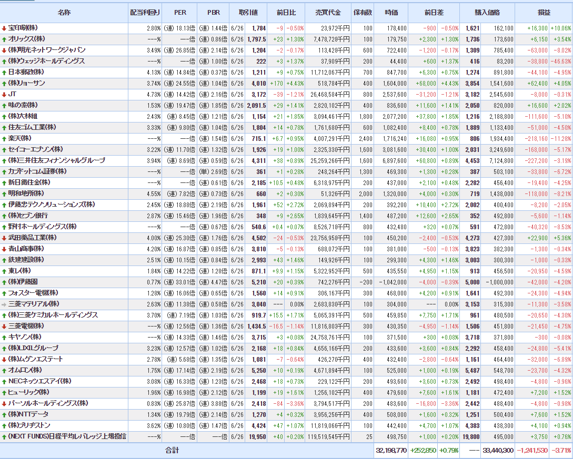Viewport: 573px width, 459px height.
Task: Click the red down arrow beside JT
Action: pos(4,94)
